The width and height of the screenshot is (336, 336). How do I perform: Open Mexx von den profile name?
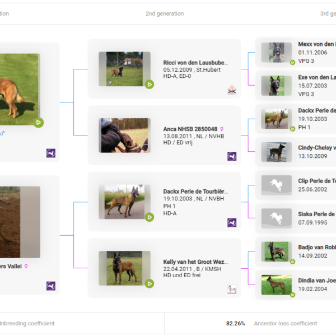[x=317, y=44]
